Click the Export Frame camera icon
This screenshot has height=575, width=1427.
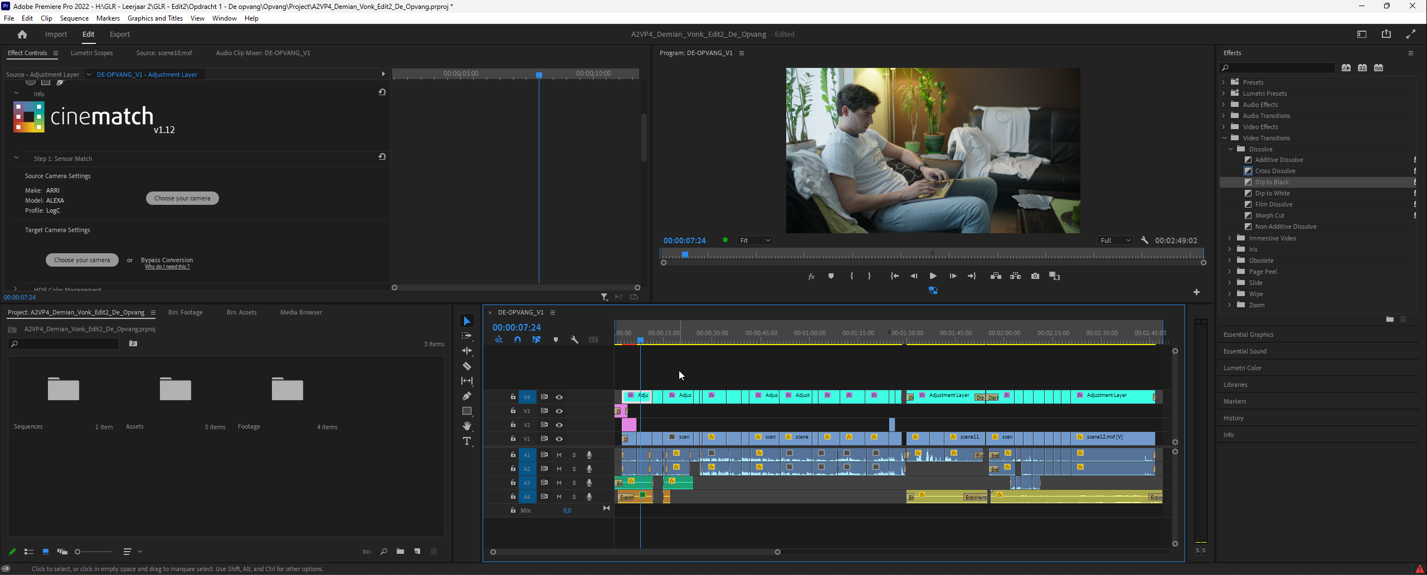click(x=1035, y=276)
